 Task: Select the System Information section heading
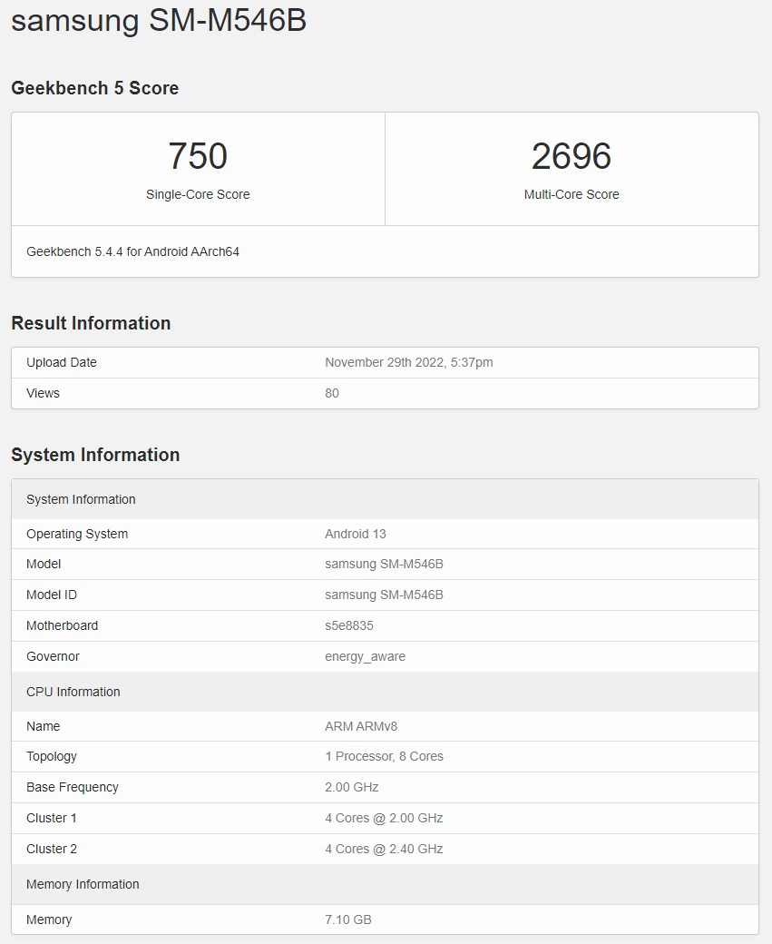click(x=95, y=455)
